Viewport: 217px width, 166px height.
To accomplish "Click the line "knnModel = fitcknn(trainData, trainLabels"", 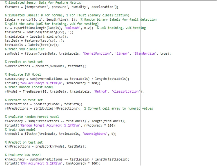I will click(x=61, y=134).
